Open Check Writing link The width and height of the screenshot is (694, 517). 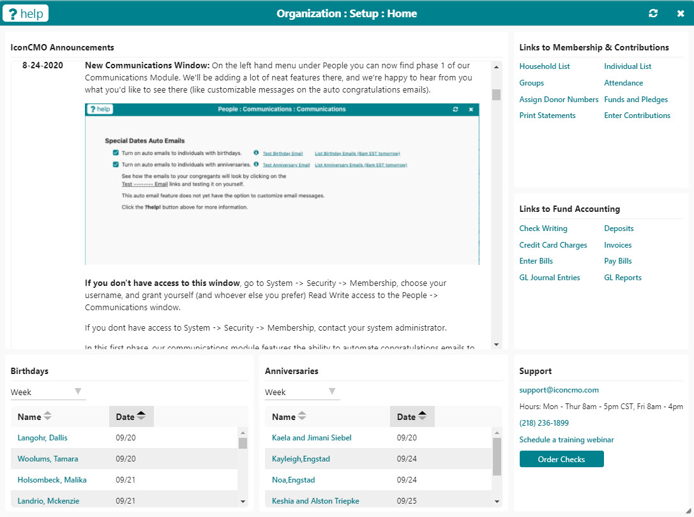[x=543, y=229]
